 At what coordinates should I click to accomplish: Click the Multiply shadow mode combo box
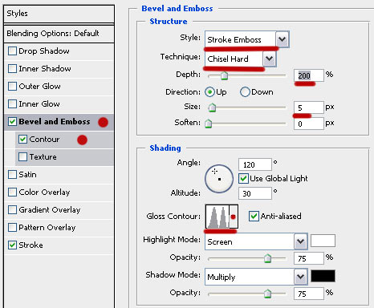pos(256,277)
